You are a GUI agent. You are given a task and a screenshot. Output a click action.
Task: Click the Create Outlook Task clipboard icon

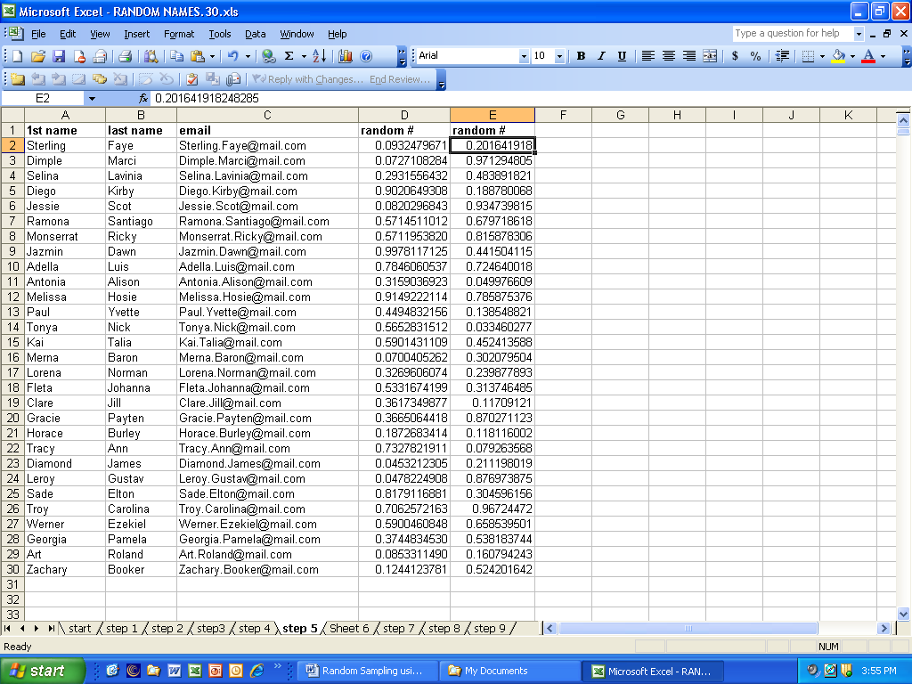[x=192, y=79]
